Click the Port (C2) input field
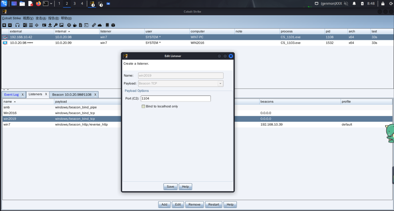 tap(176, 99)
